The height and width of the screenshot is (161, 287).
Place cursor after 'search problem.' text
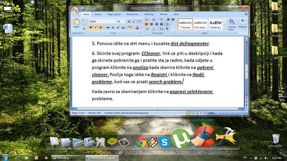point(183,82)
